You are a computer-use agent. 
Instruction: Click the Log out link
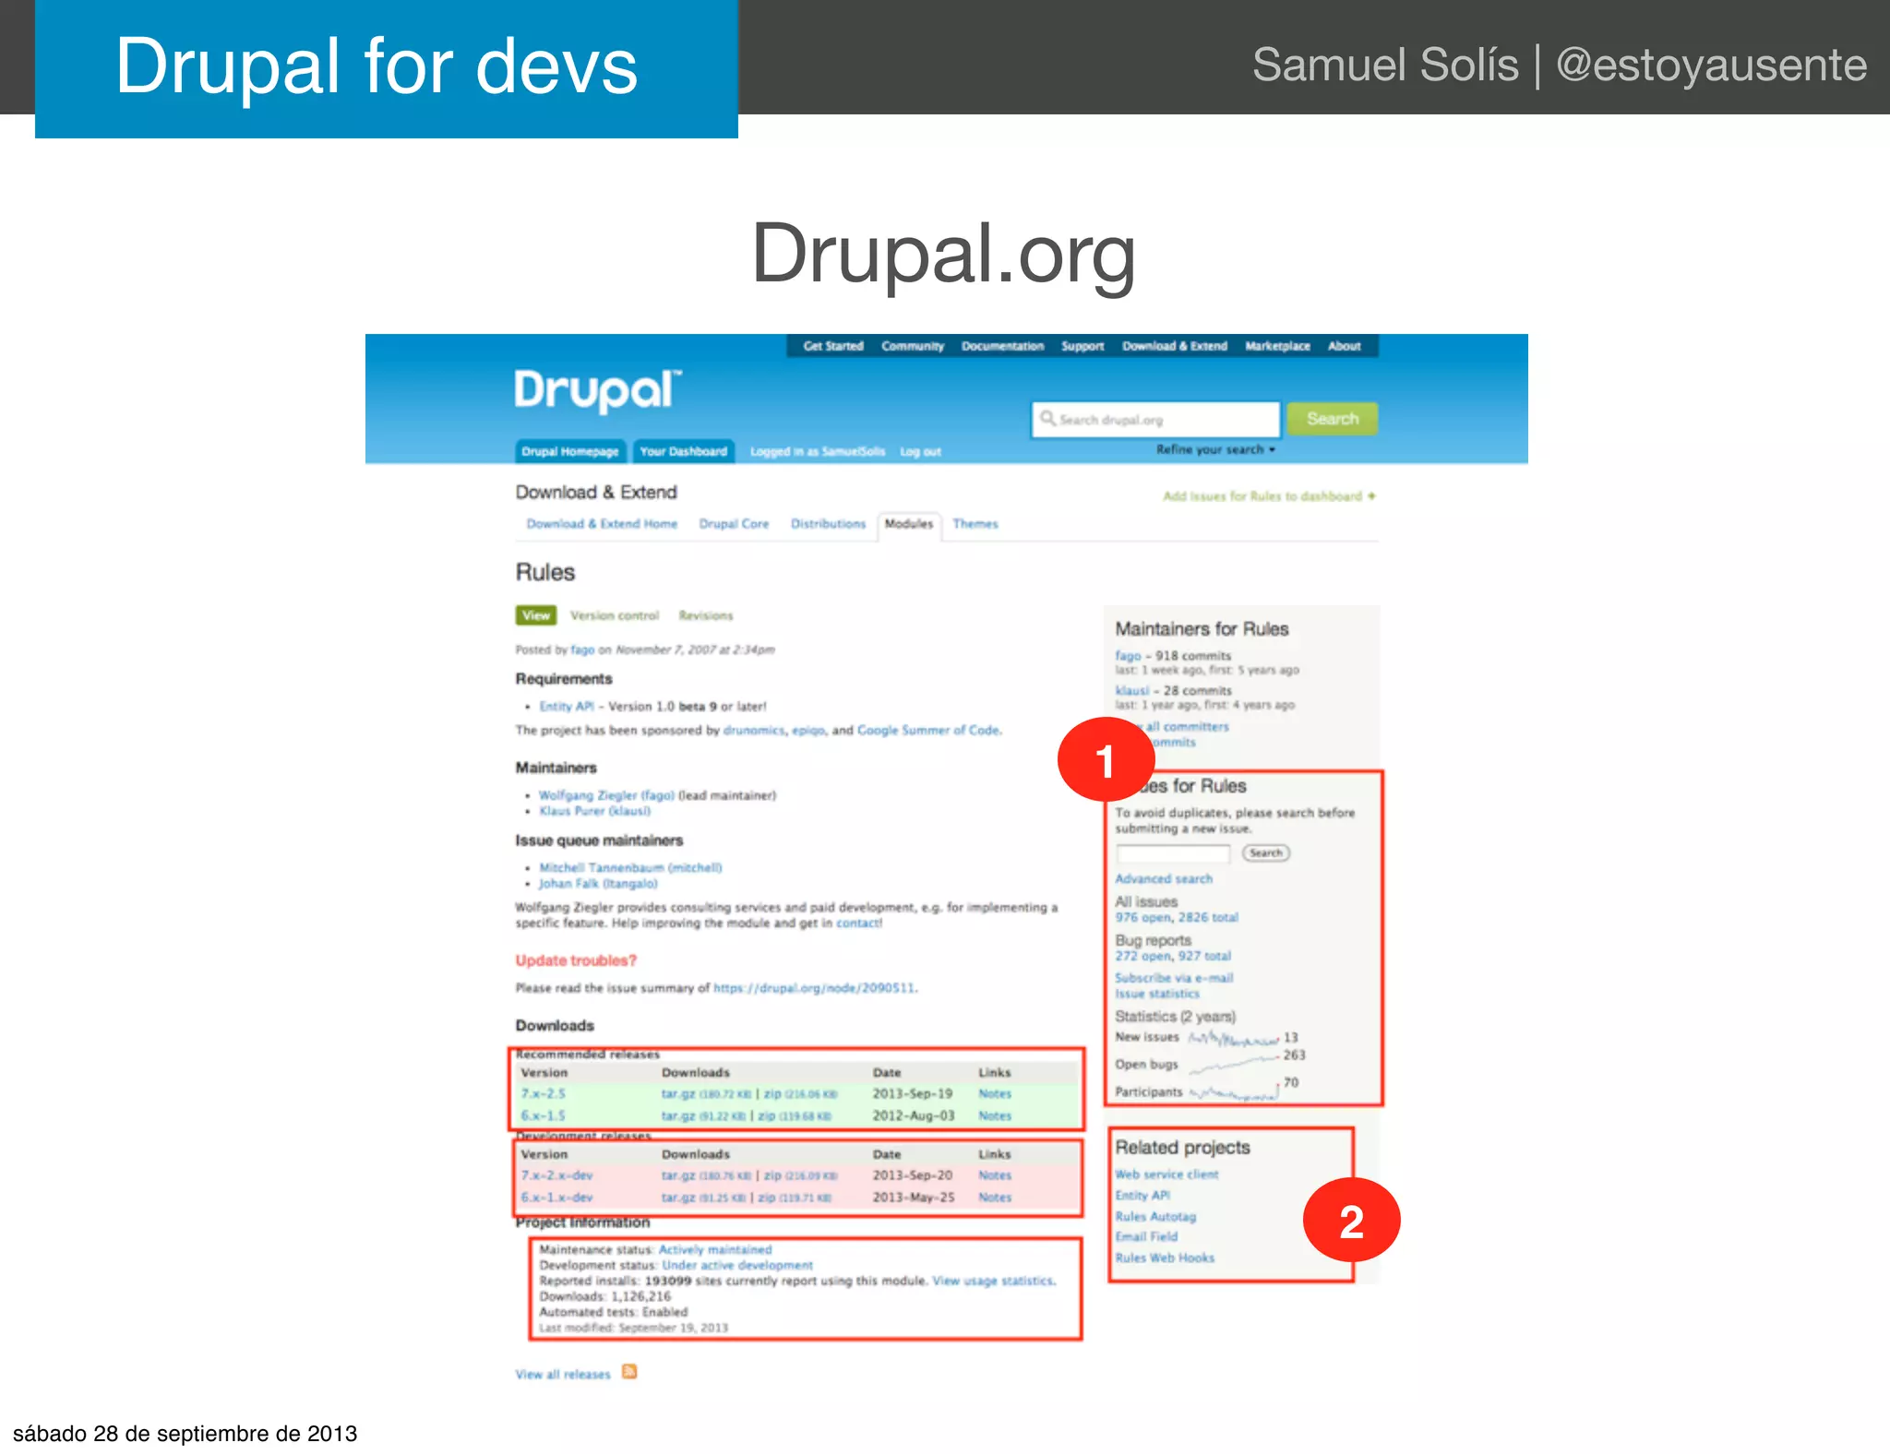tap(920, 451)
